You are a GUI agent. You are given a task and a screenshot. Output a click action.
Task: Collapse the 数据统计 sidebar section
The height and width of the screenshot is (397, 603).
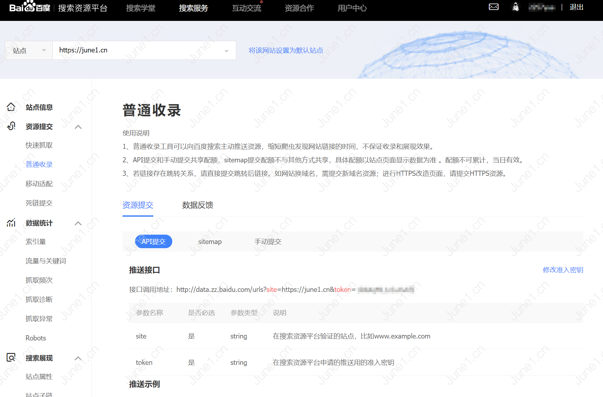coord(78,223)
